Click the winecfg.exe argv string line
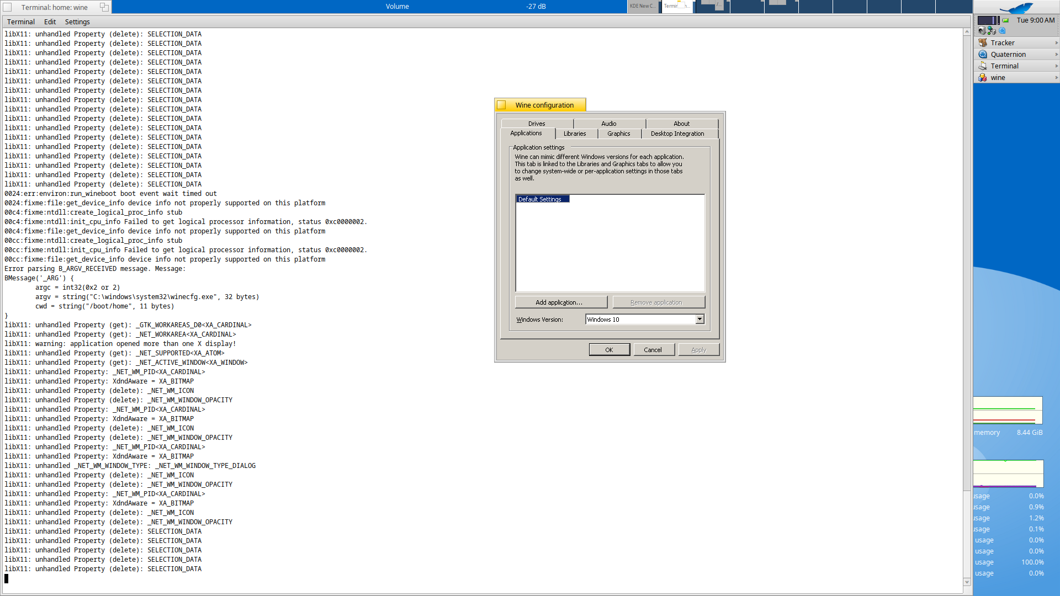 coord(147,297)
